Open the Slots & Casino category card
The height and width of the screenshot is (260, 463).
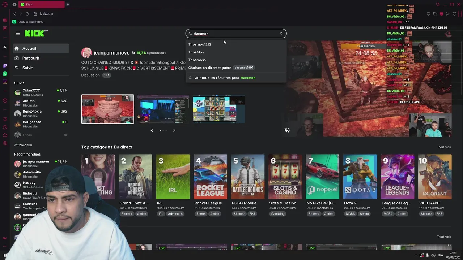click(x=285, y=177)
